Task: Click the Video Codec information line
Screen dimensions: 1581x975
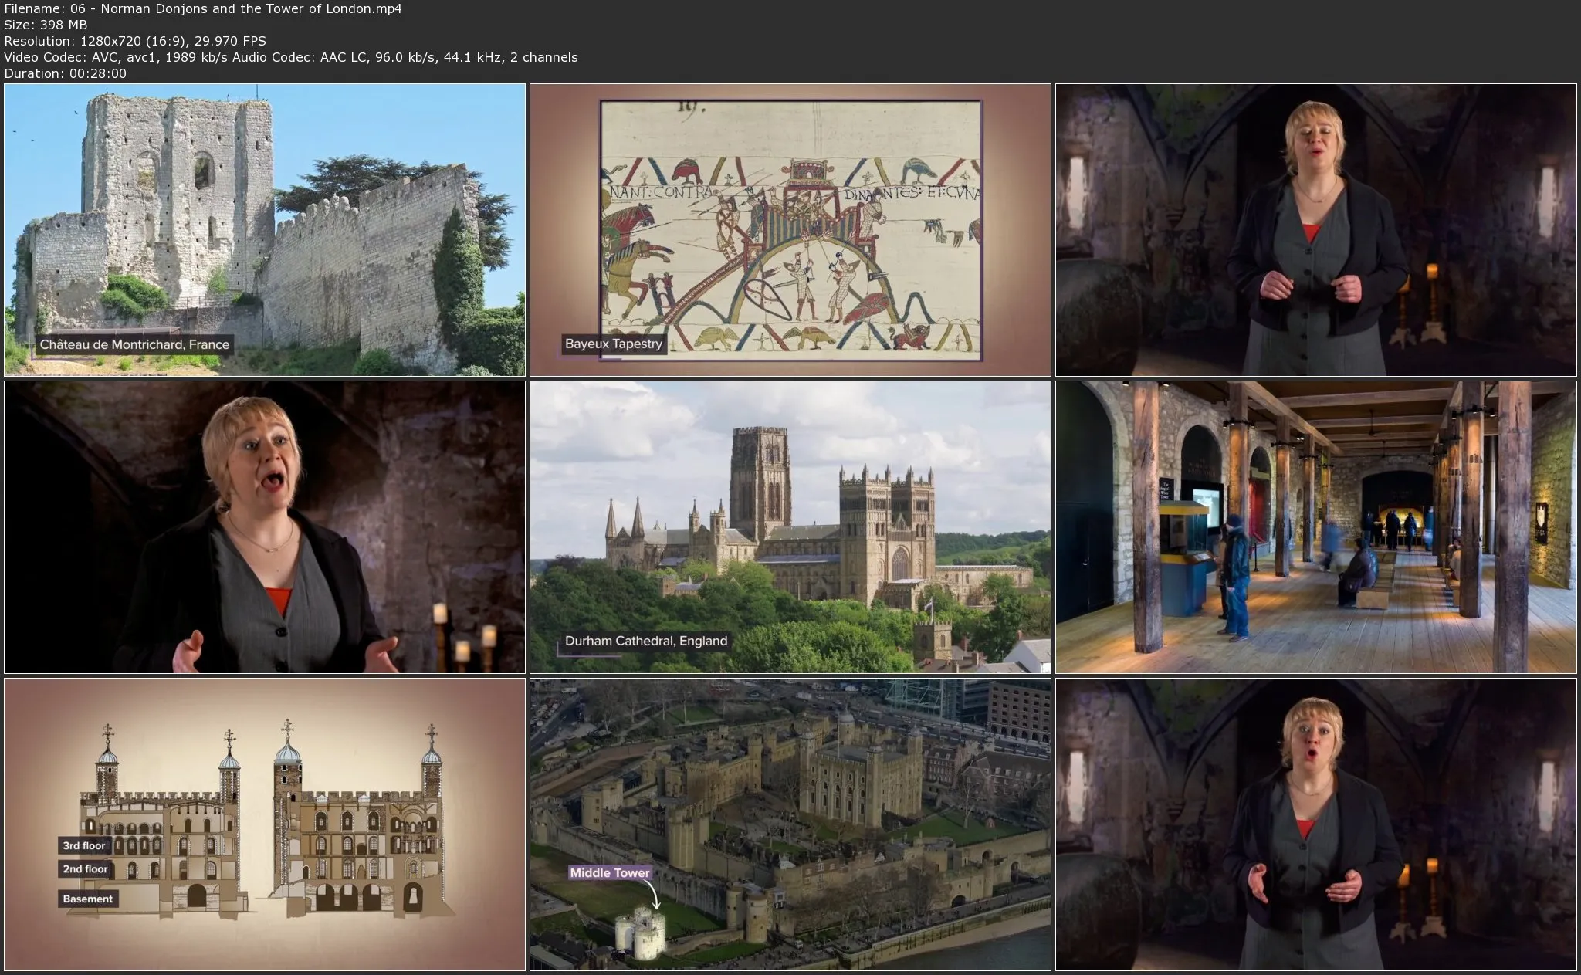Action: (291, 57)
